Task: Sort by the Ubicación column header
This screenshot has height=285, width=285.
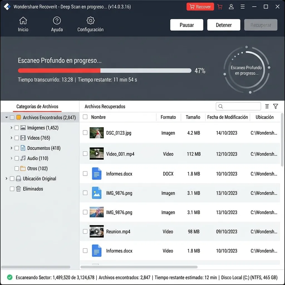Action: click(x=264, y=117)
